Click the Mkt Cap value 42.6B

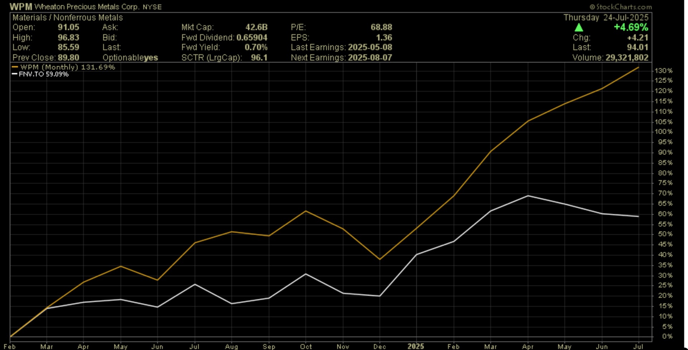click(257, 27)
